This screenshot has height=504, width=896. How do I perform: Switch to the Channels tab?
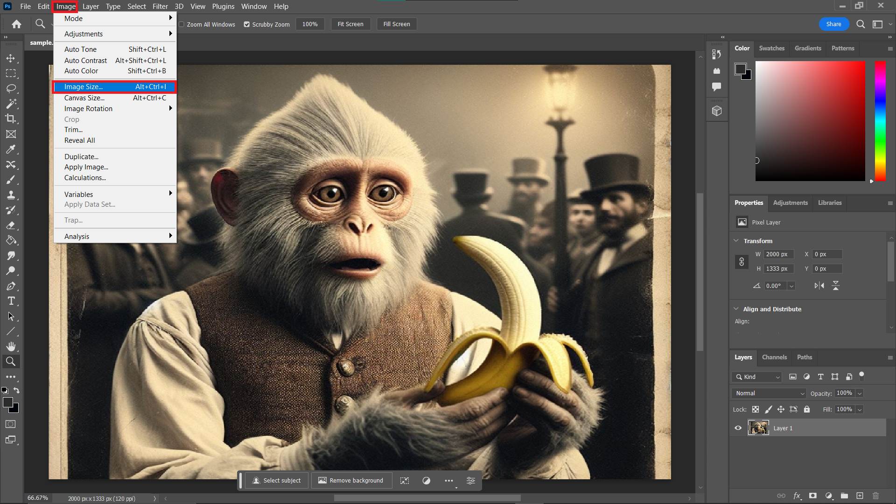[x=774, y=357]
